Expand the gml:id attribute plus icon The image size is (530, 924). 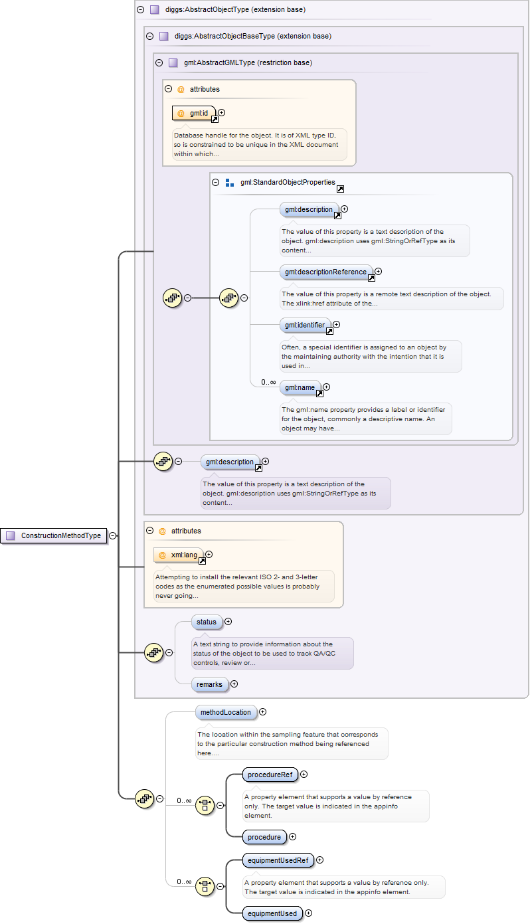point(222,113)
